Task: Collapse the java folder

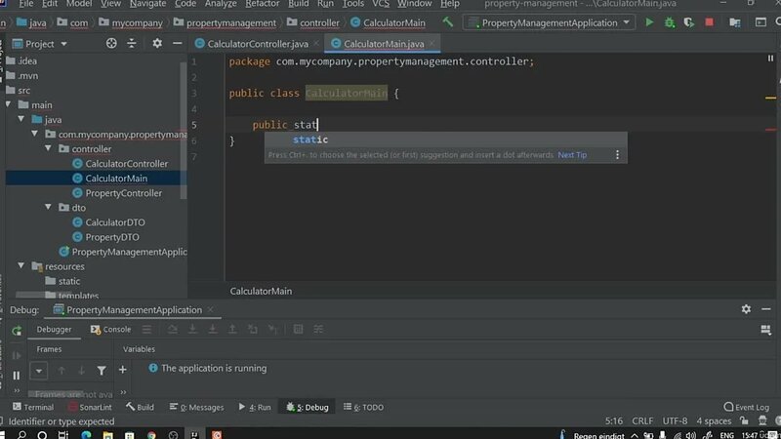Action: (x=21, y=119)
